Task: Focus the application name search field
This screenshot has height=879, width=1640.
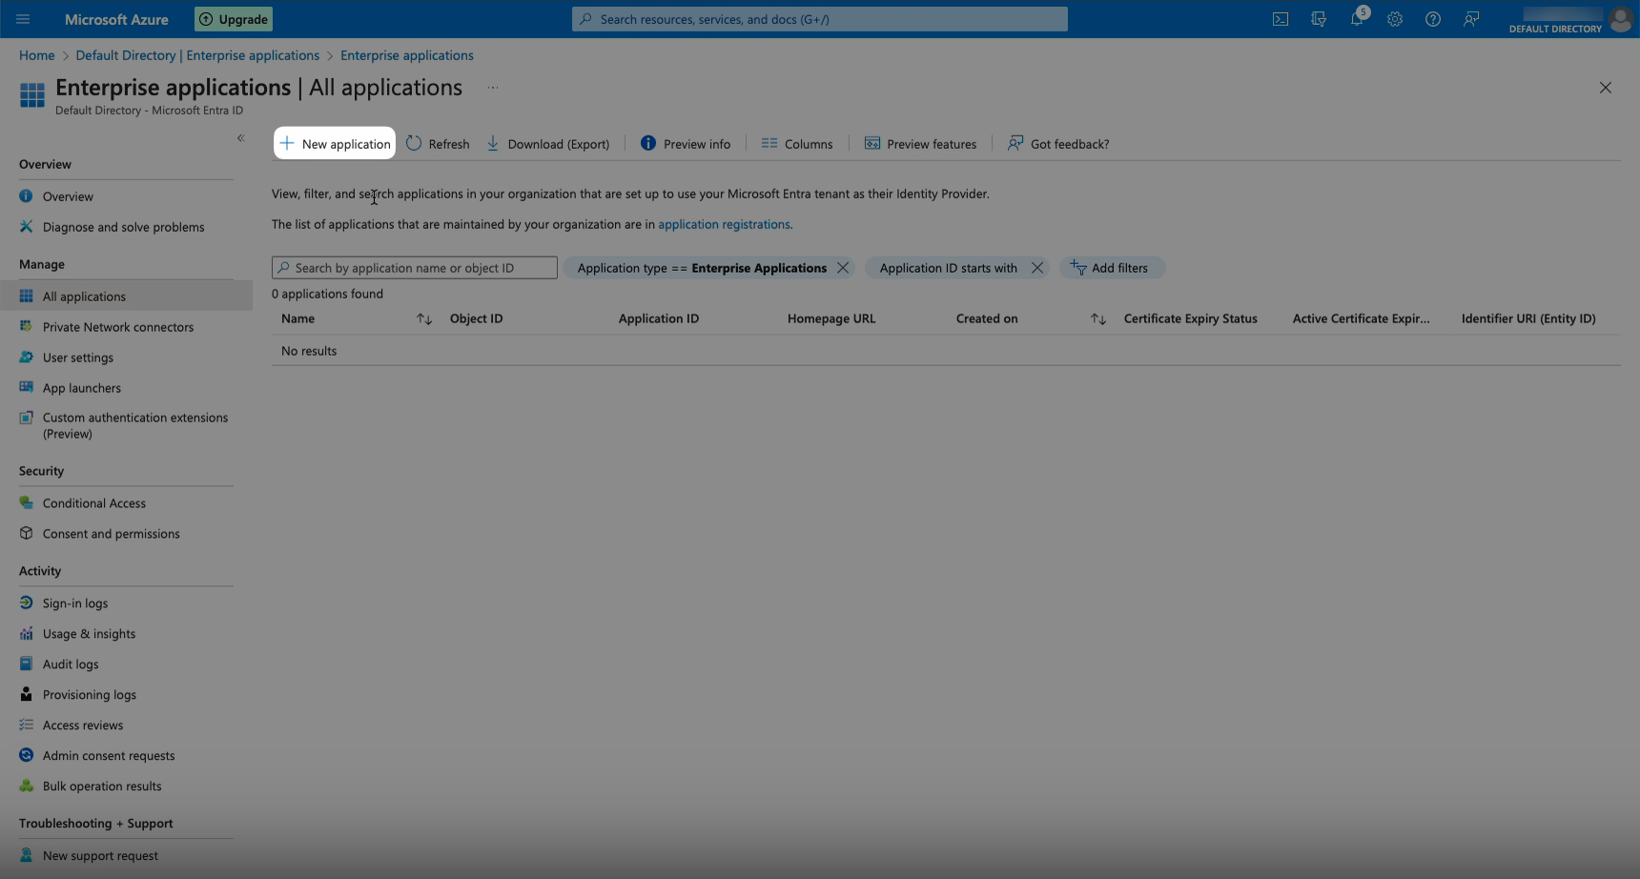Action: 420,268
